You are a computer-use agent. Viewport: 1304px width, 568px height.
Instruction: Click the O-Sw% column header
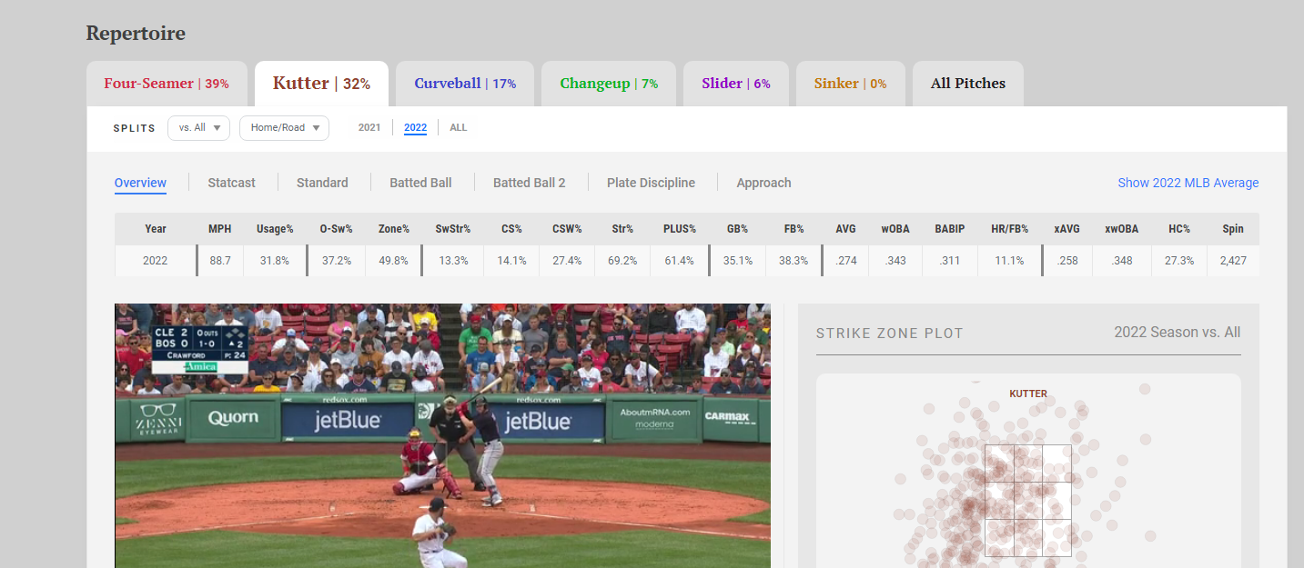click(x=337, y=229)
